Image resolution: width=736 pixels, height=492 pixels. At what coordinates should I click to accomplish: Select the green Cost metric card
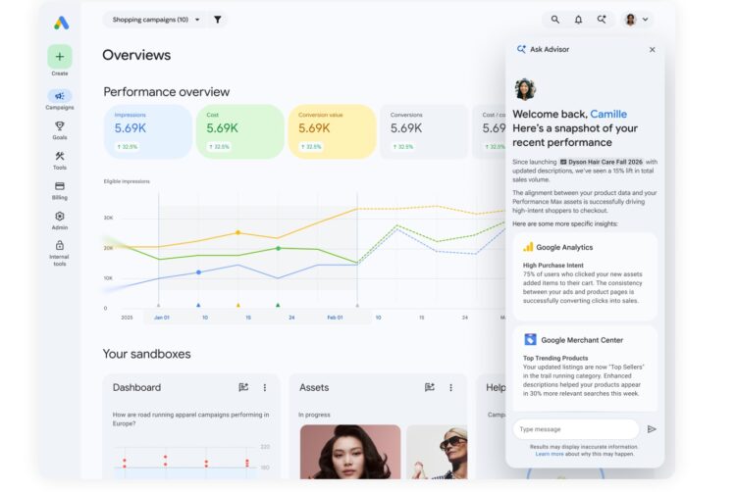(x=239, y=131)
